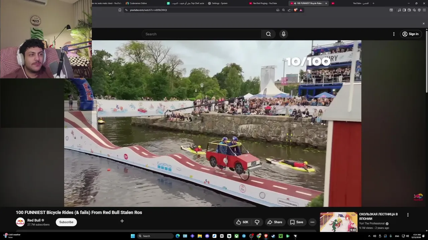Switch to the Settings - System tab

coord(219,3)
